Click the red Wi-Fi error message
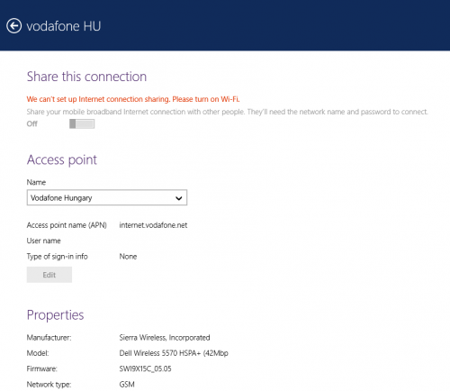The width and height of the screenshot is (450, 391). pyautogui.click(x=133, y=99)
